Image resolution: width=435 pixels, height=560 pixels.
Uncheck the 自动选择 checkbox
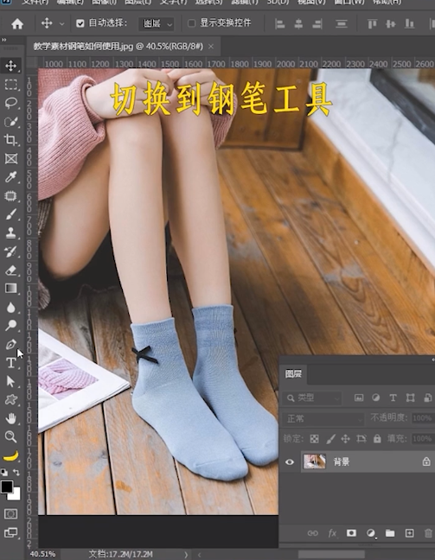click(x=80, y=23)
